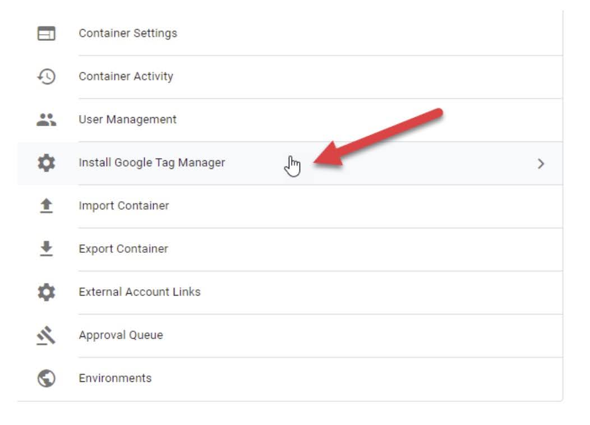Expand the Install Google Tag Manager chevron
Image resolution: width=590 pixels, height=425 pixels.
541,164
